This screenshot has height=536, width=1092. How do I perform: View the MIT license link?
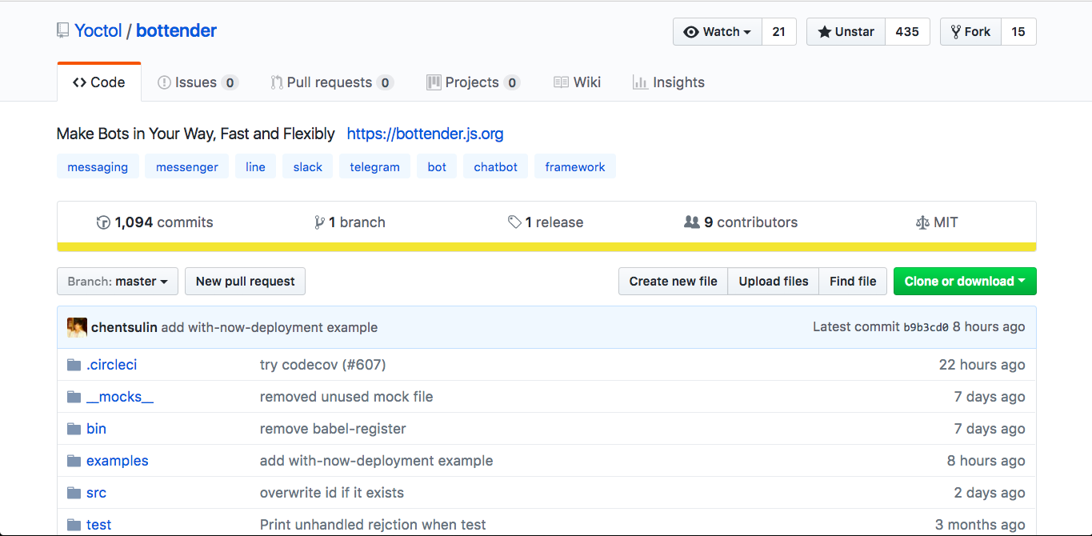tap(937, 222)
